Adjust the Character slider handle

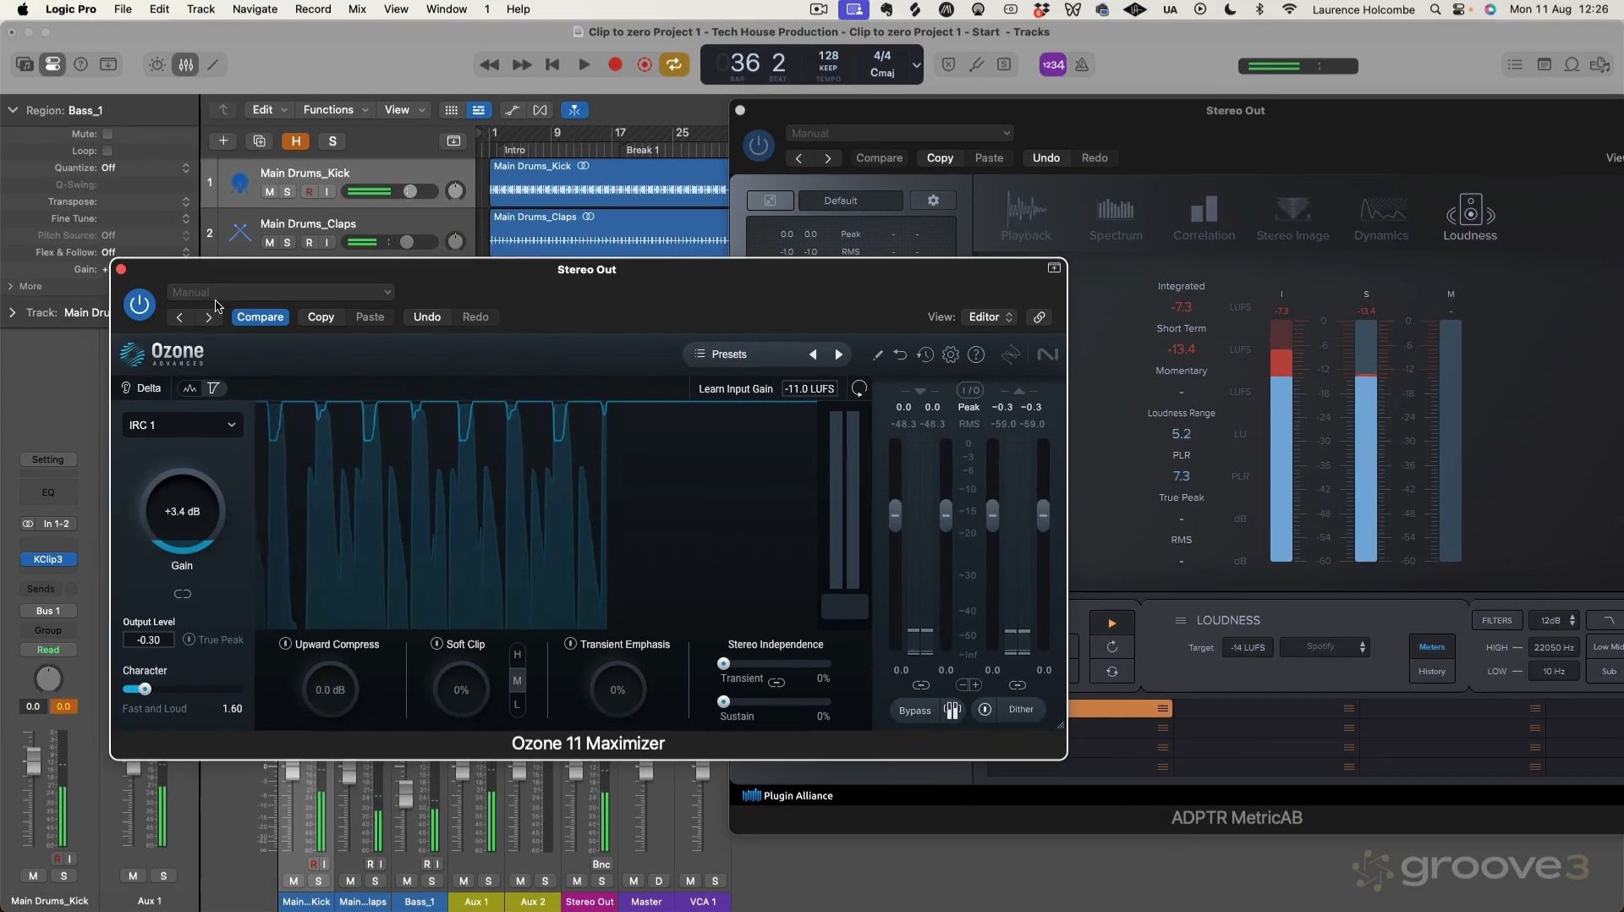click(145, 689)
